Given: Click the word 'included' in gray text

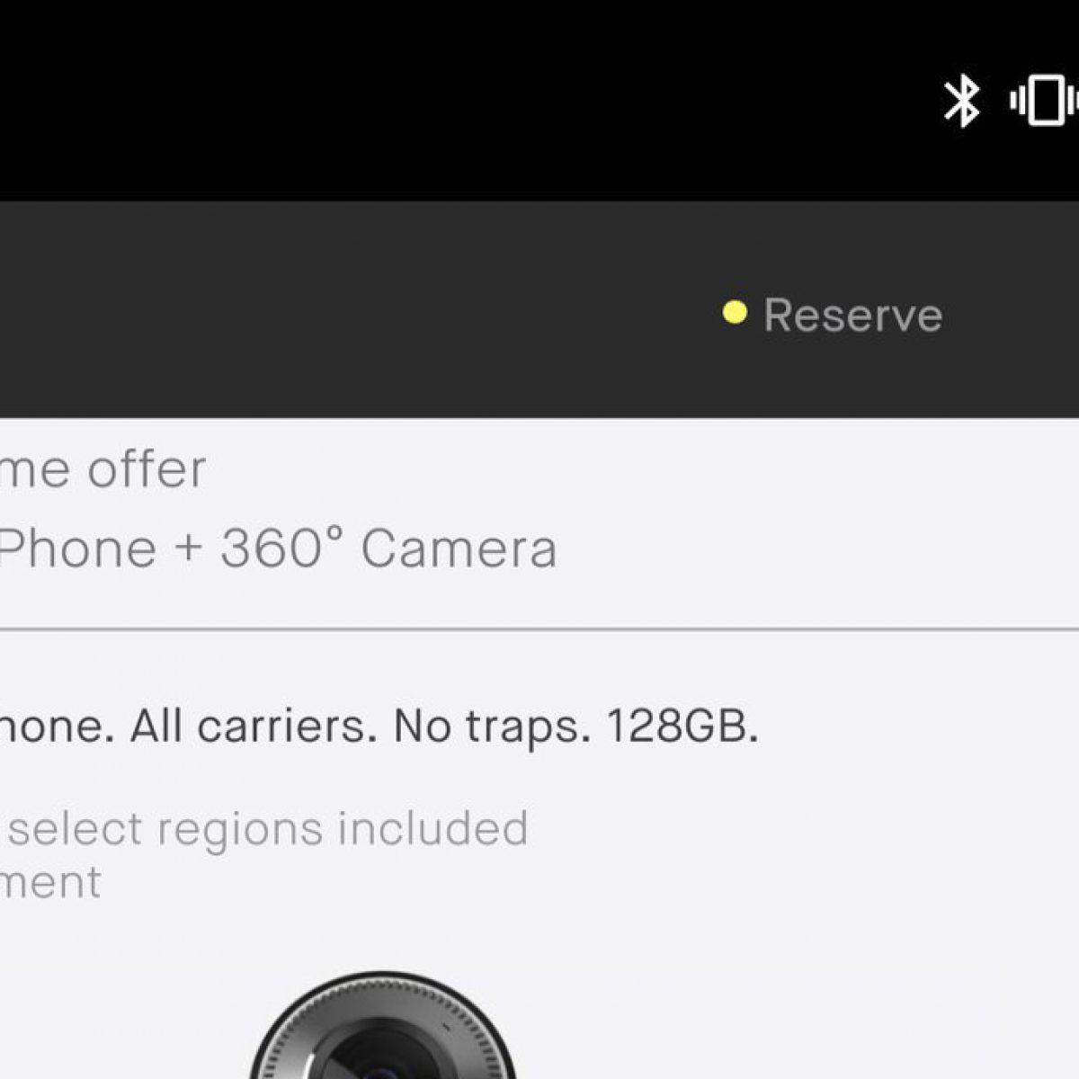Looking at the screenshot, I should pyautogui.click(x=432, y=828).
